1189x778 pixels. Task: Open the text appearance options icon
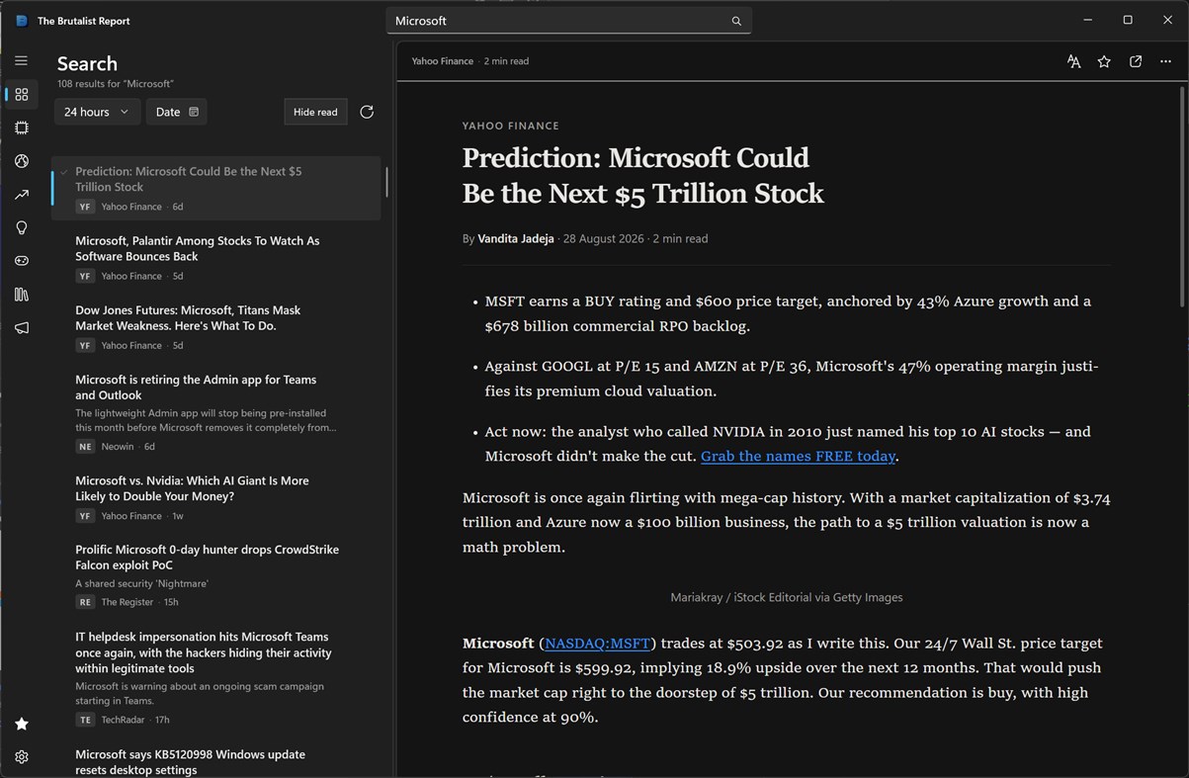[1073, 61]
